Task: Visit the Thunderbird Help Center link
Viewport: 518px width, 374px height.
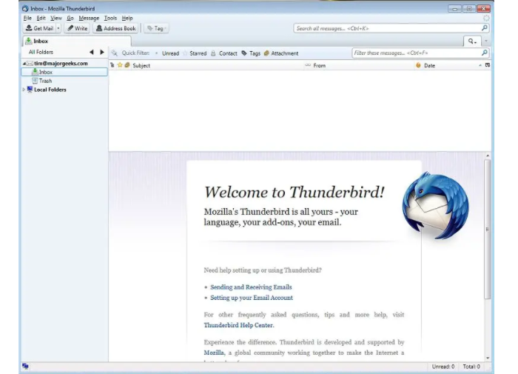Action: 239,325
